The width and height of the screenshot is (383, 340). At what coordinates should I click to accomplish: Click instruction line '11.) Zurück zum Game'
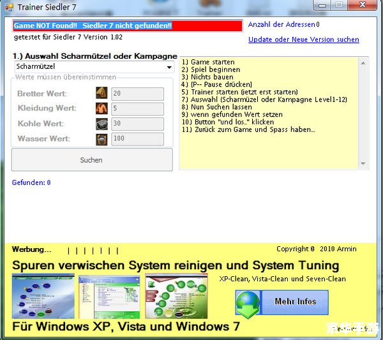[x=248, y=129]
